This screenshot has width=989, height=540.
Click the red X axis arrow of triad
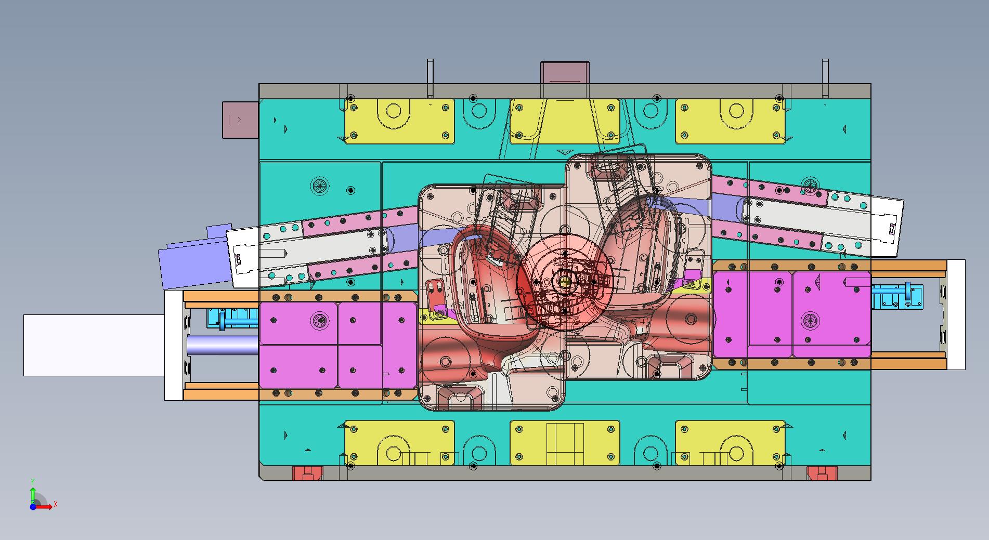click(x=48, y=507)
